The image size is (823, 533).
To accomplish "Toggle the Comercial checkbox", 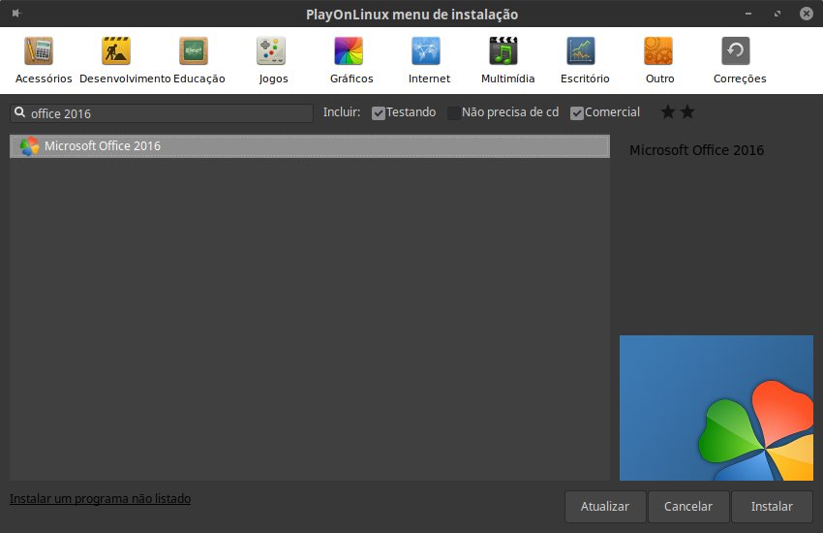I will pos(577,112).
